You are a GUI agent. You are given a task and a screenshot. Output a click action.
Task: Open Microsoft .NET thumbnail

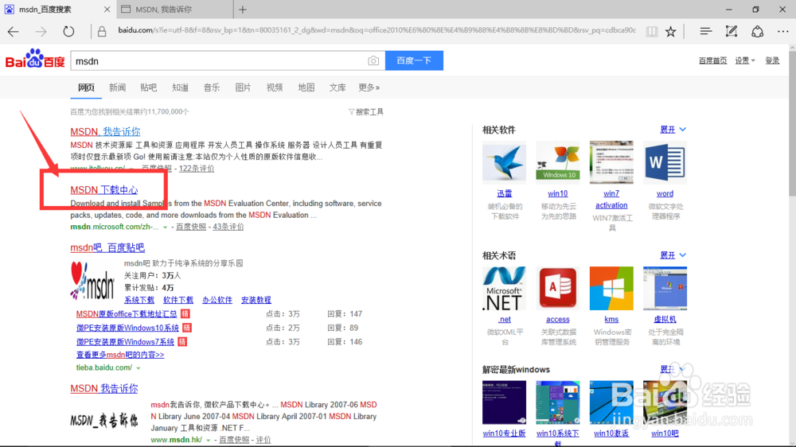(x=504, y=288)
